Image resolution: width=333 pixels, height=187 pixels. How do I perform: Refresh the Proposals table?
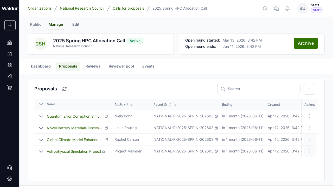click(x=65, y=89)
